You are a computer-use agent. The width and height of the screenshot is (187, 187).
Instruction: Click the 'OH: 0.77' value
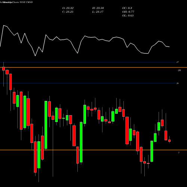click(x=128, y=12)
